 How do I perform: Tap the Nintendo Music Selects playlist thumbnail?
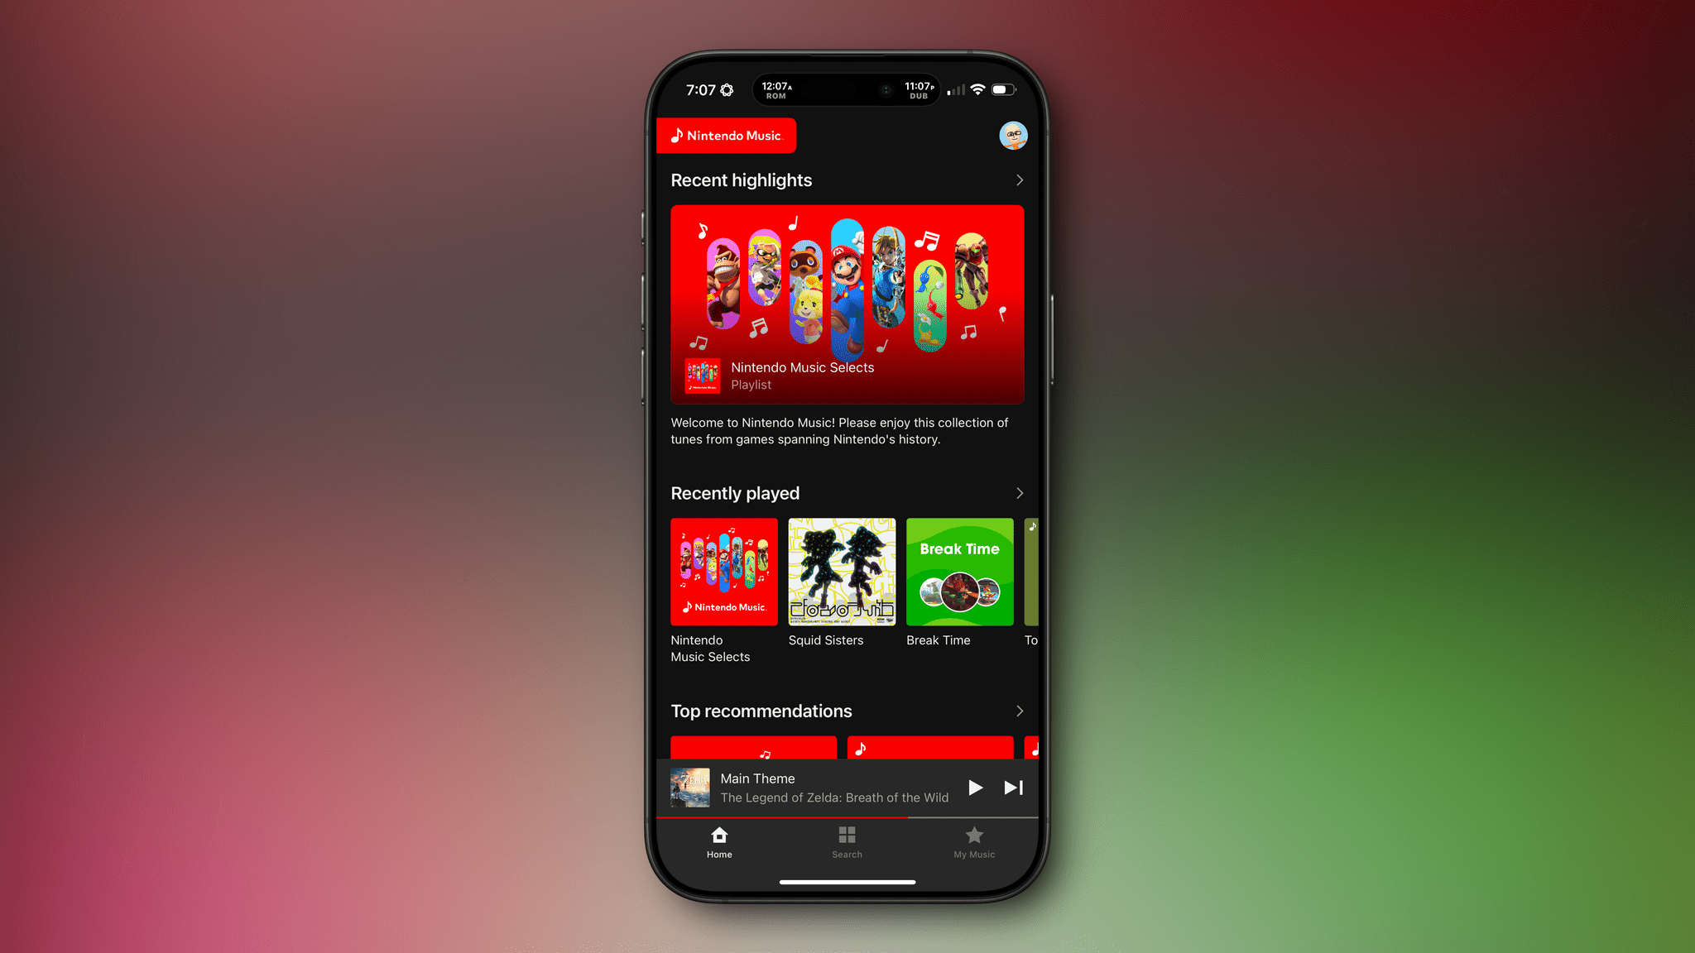[724, 570]
